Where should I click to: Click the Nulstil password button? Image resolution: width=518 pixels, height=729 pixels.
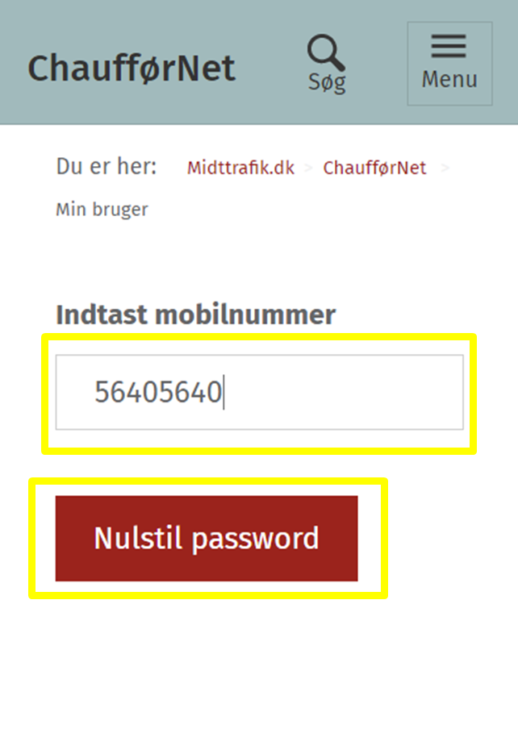click(x=207, y=539)
